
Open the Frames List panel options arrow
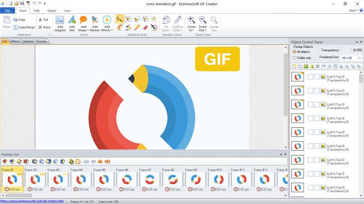click(x=281, y=154)
